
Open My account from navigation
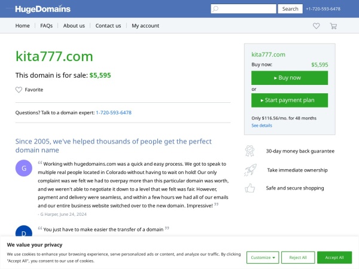click(145, 26)
